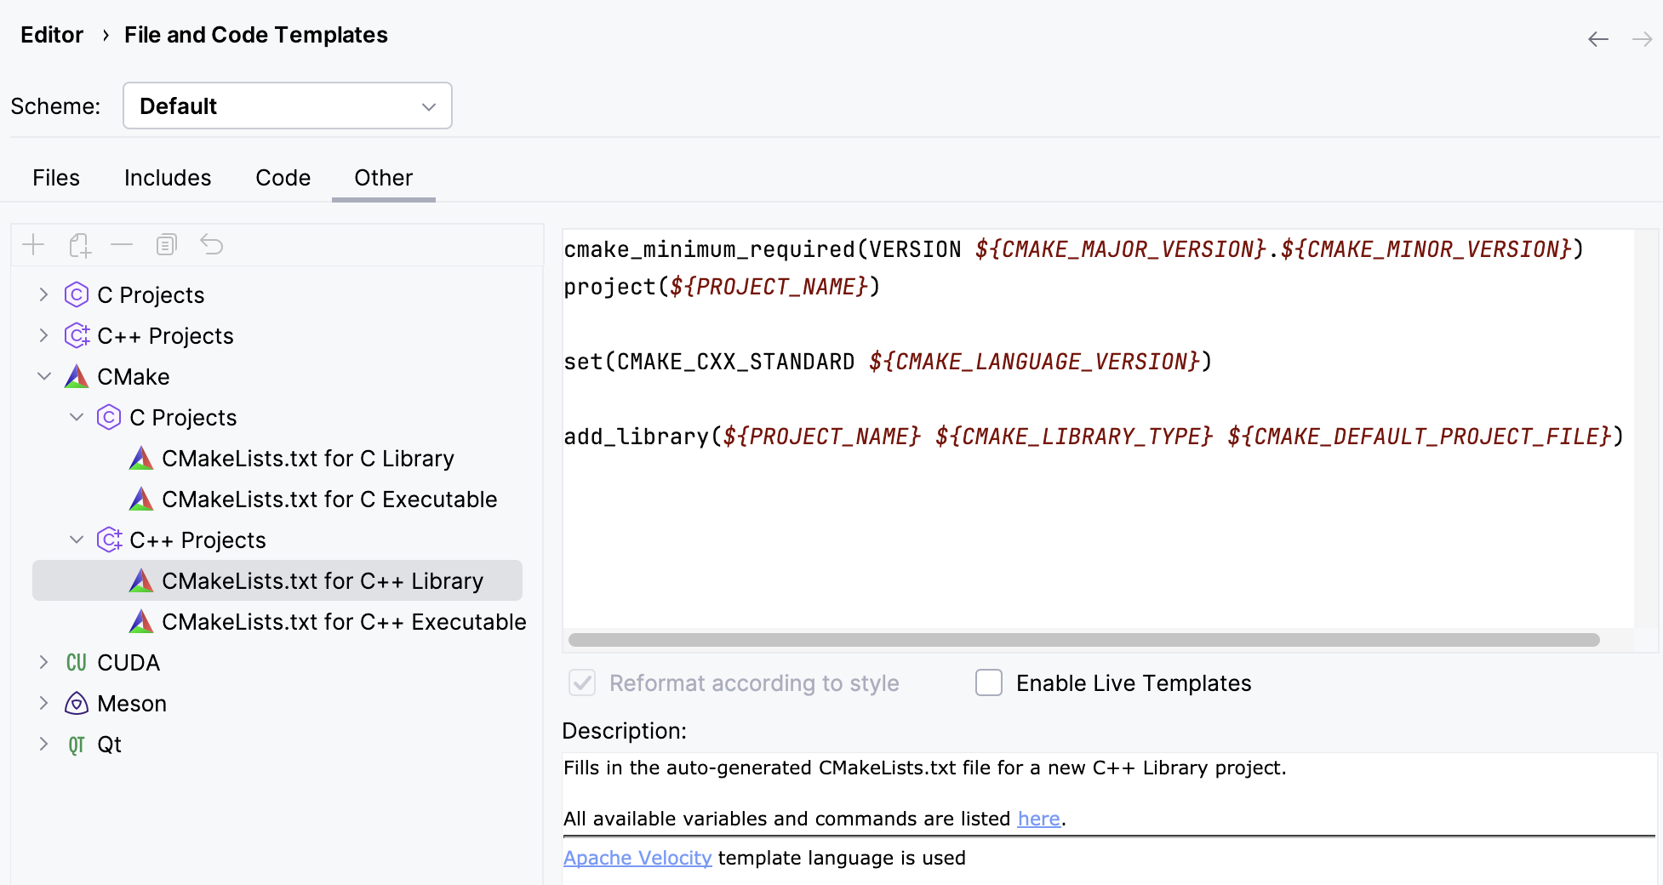
Task: Create a new template with the plus icon
Action: pyautogui.click(x=34, y=245)
